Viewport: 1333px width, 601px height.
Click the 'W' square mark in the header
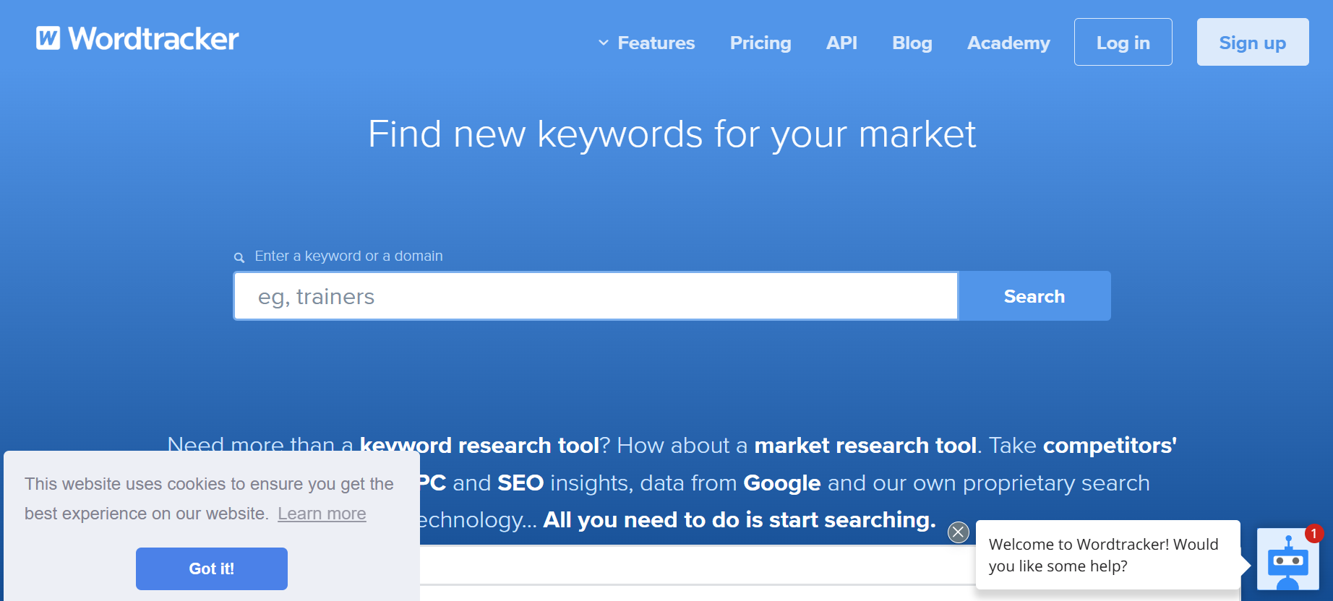(x=48, y=39)
